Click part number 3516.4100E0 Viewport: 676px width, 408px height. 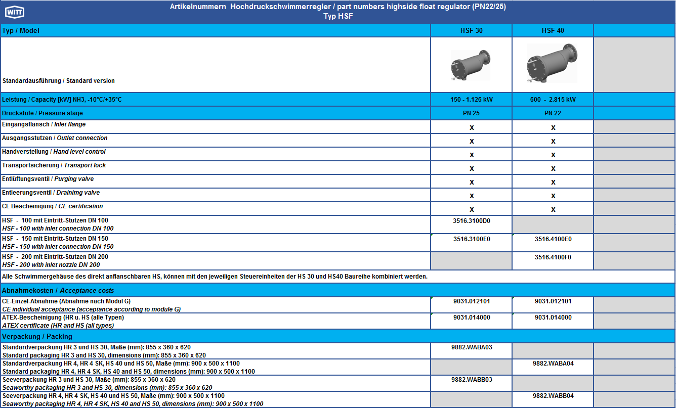tap(553, 239)
